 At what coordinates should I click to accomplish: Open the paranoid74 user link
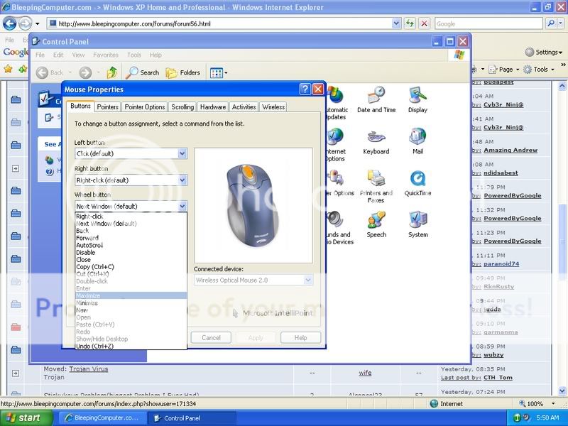pyautogui.click(x=501, y=263)
